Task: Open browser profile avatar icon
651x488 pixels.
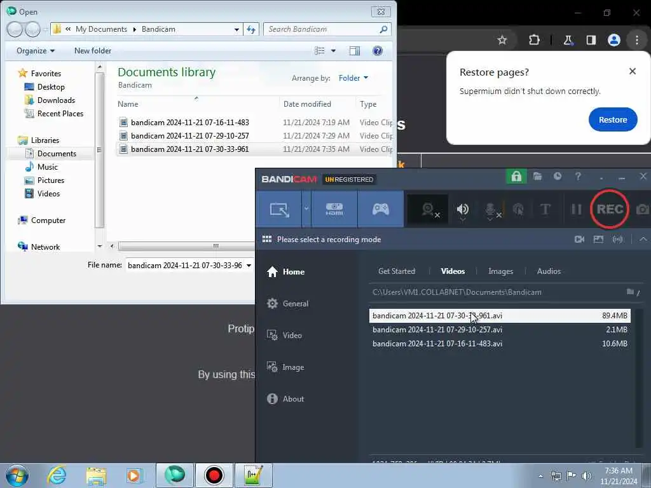Action: 613,40
